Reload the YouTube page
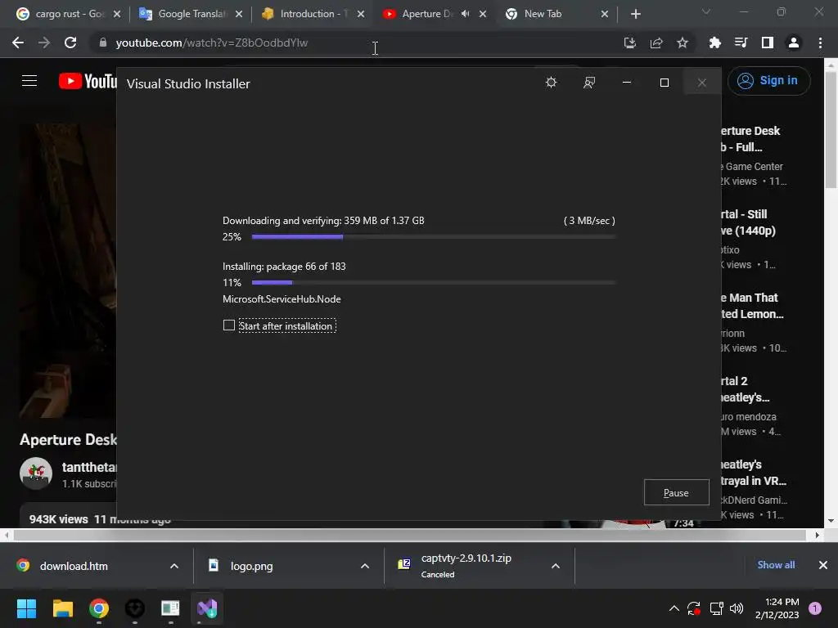 (70, 43)
